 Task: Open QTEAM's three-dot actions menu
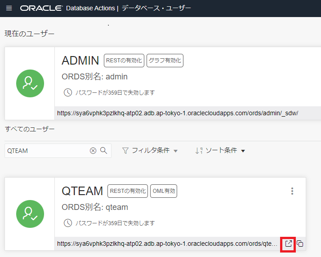point(292,191)
